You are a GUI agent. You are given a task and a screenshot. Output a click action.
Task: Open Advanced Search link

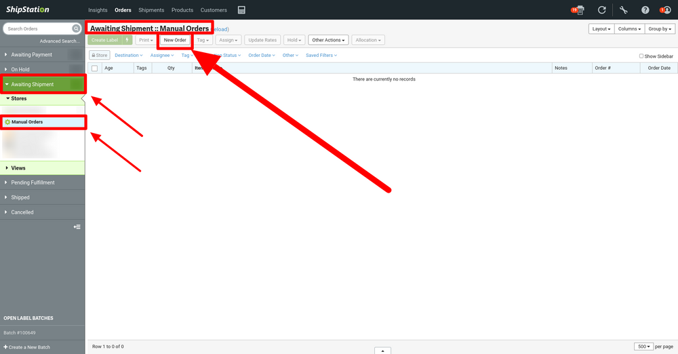(60, 41)
